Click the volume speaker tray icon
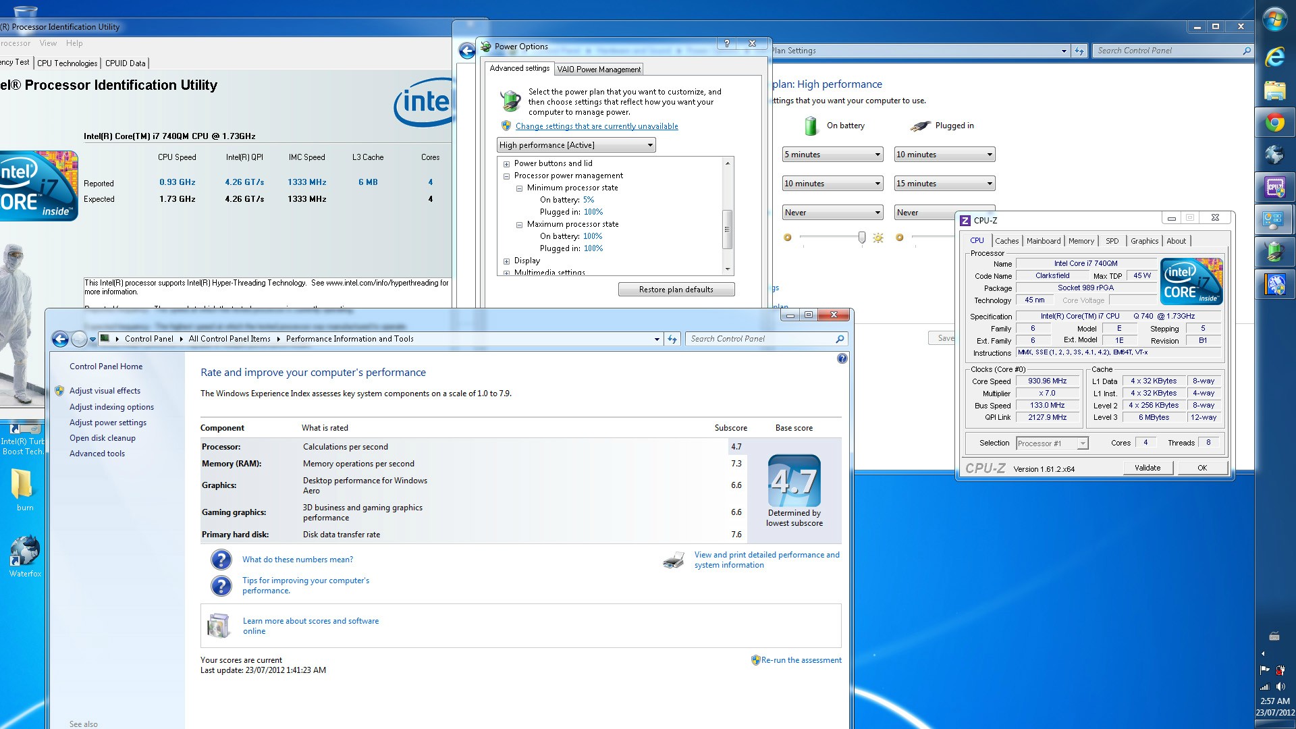 click(x=1280, y=686)
